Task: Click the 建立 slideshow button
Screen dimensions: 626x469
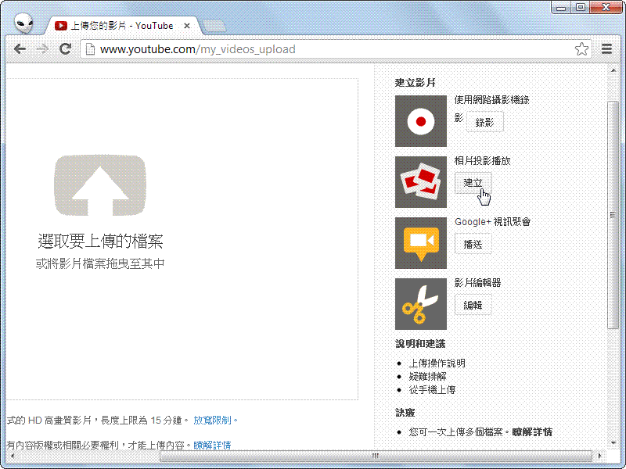Action: pos(473,183)
